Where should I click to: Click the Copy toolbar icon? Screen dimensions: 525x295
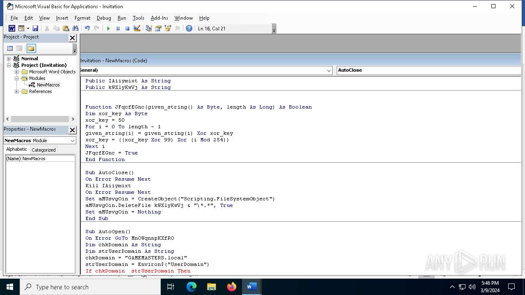pyautogui.click(x=56, y=28)
